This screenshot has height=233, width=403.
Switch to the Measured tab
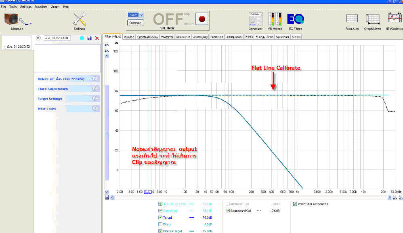tap(183, 37)
